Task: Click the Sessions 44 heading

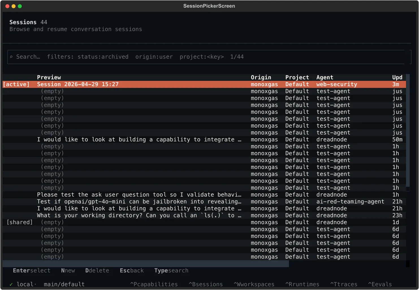Action: [28, 22]
